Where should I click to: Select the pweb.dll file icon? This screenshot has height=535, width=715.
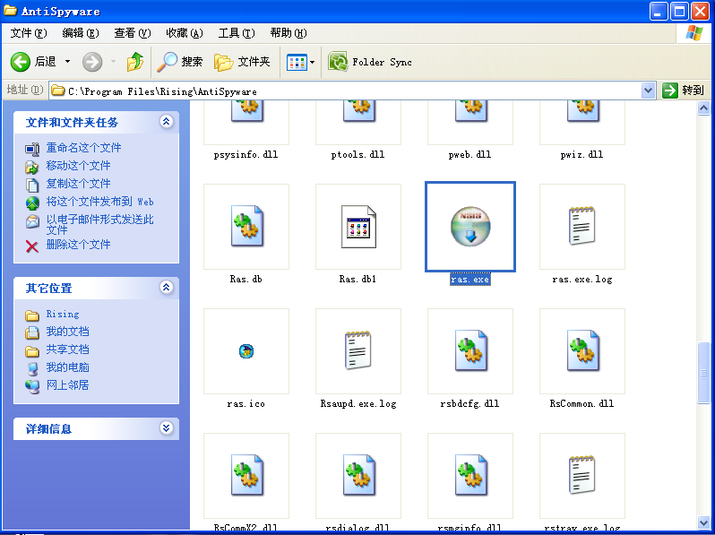[x=470, y=112]
